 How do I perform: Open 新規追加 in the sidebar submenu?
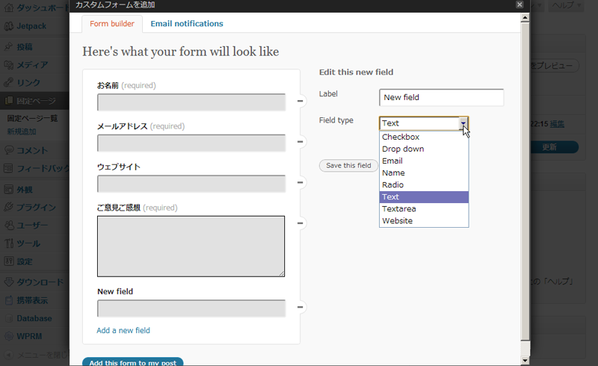pos(22,132)
